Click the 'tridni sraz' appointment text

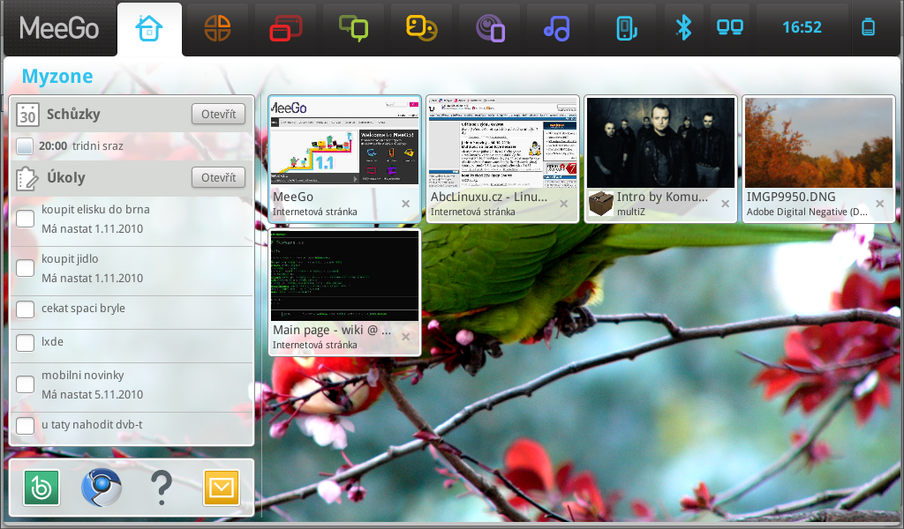click(97, 146)
